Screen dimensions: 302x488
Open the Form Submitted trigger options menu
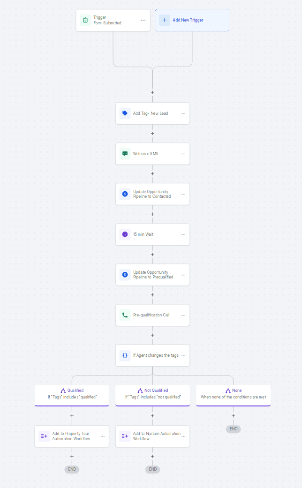click(x=143, y=20)
